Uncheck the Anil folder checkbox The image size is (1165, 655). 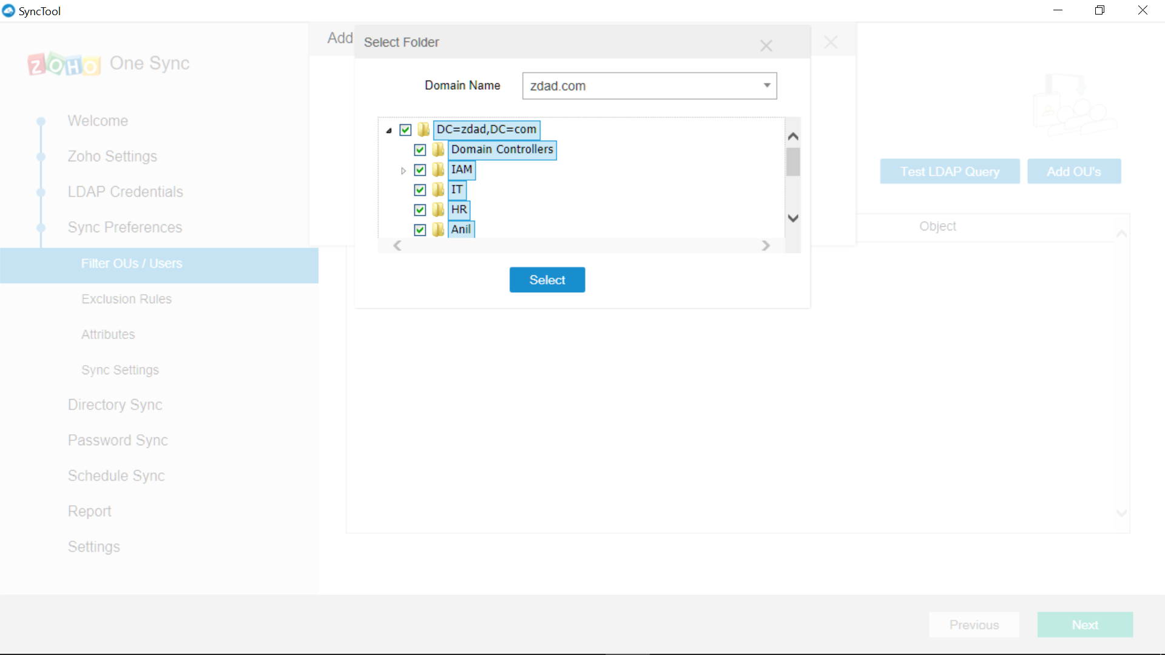pos(420,230)
